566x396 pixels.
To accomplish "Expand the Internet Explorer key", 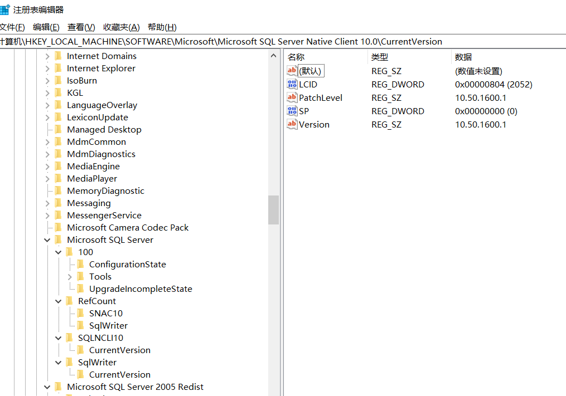I will tap(47, 69).
